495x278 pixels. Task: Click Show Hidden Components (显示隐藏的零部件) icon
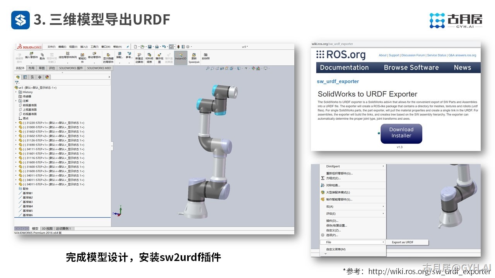tap(108, 55)
